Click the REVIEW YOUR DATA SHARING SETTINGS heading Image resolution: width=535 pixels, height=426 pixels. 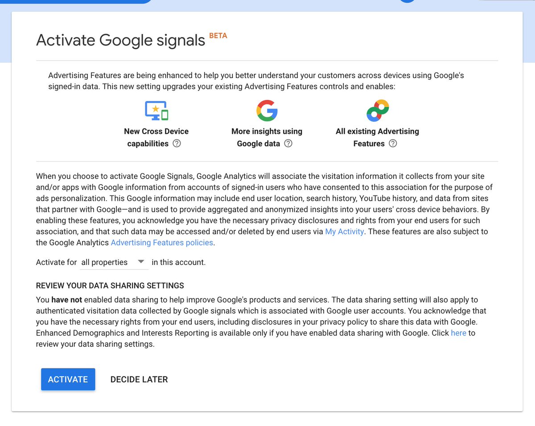click(110, 285)
